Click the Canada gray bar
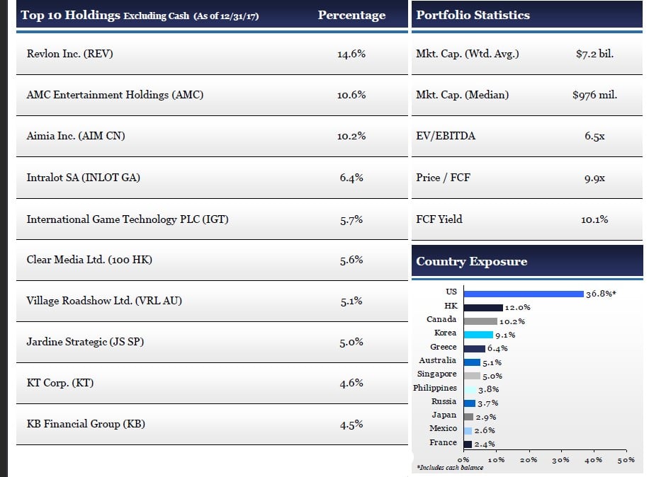 click(480, 321)
